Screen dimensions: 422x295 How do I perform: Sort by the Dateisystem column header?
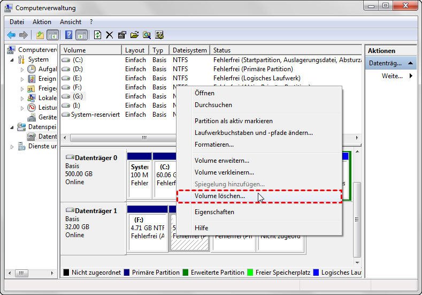click(189, 50)
